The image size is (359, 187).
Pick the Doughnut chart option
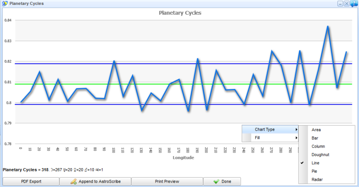click(320, 154)
